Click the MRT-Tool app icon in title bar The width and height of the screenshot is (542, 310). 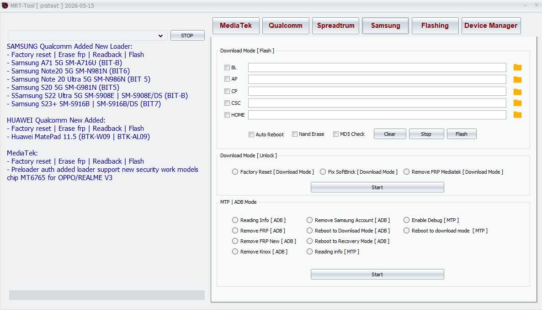tap(5, 5)
